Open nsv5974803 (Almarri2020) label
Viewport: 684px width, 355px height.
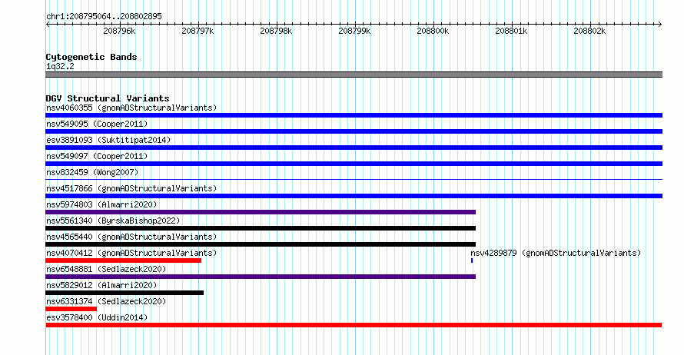click(101, 204)
